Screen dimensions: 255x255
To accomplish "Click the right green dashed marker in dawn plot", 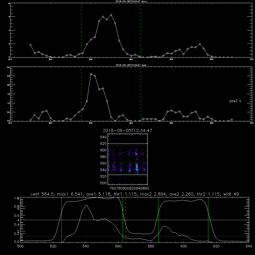I will (141, 30).
